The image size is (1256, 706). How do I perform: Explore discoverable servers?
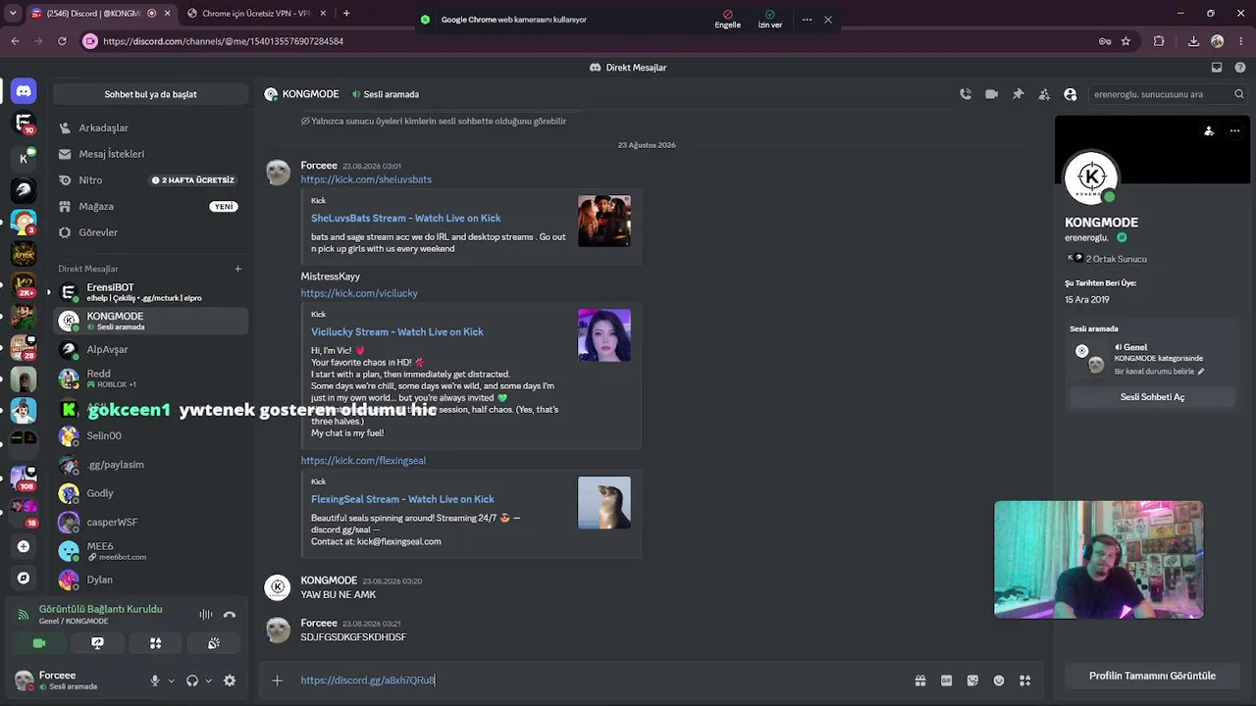[x=24, y=579]
